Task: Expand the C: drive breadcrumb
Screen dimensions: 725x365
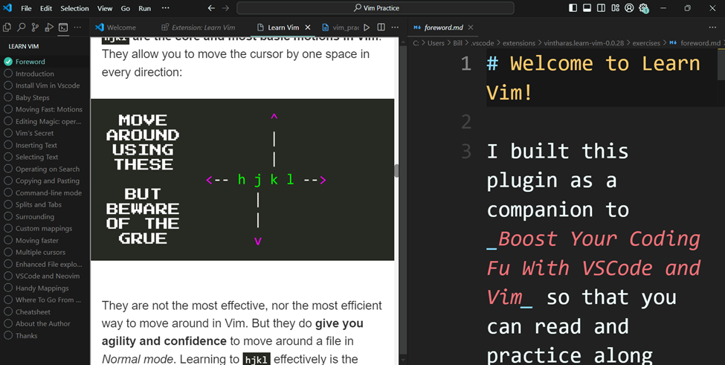Action: click(x=416, y=43)
